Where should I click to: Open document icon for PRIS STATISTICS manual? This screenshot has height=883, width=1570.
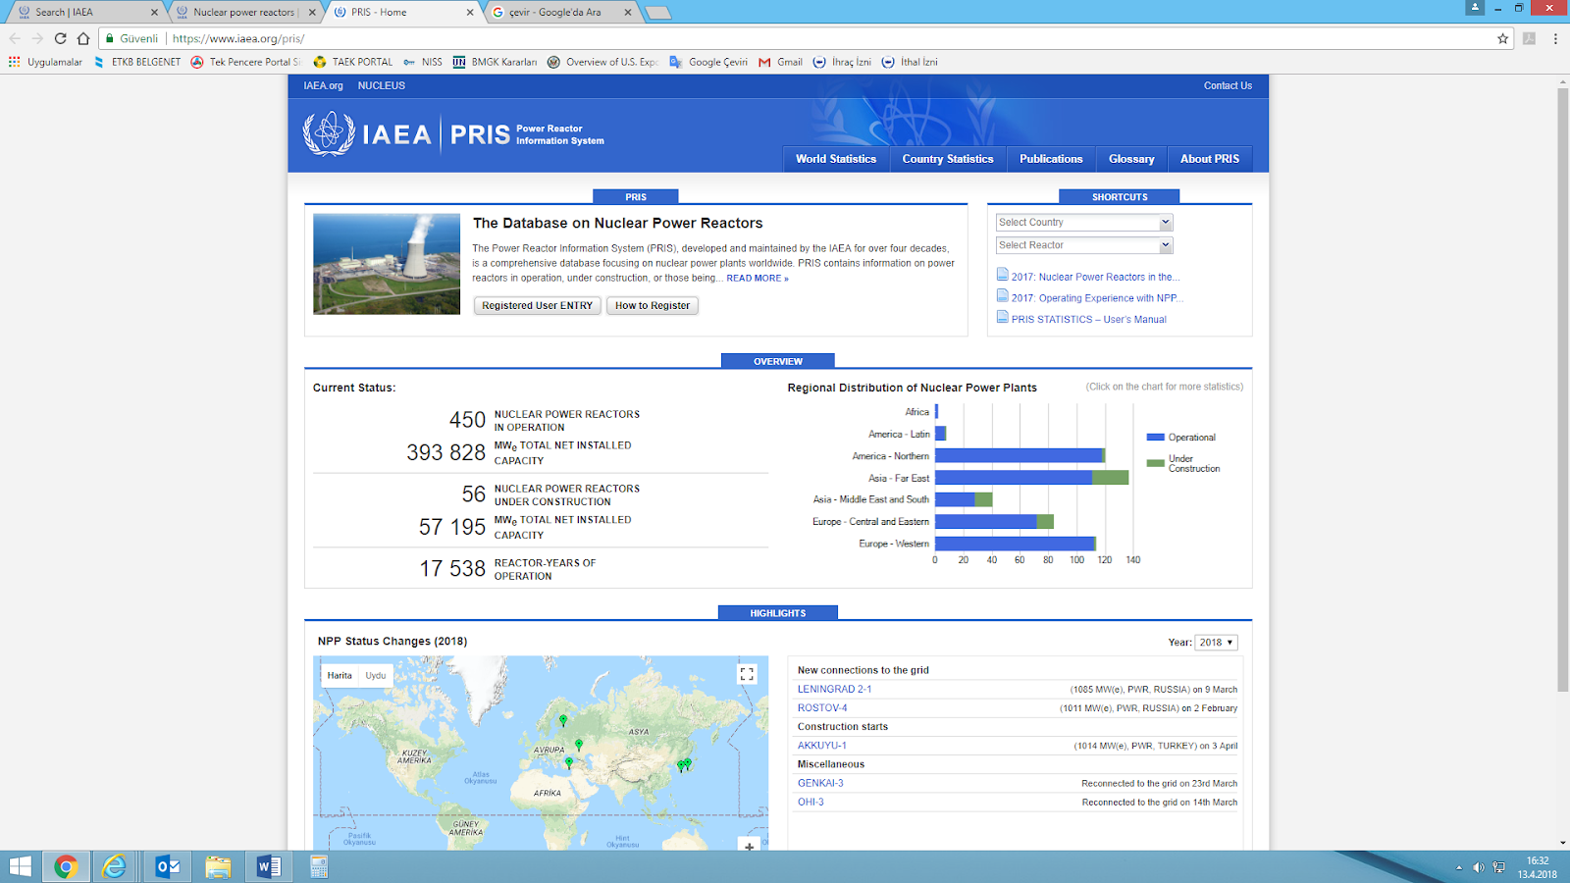[x=1002, y=317]
